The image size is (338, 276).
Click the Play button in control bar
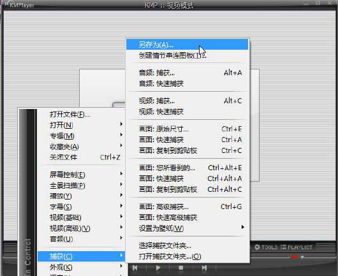[158, 268]
